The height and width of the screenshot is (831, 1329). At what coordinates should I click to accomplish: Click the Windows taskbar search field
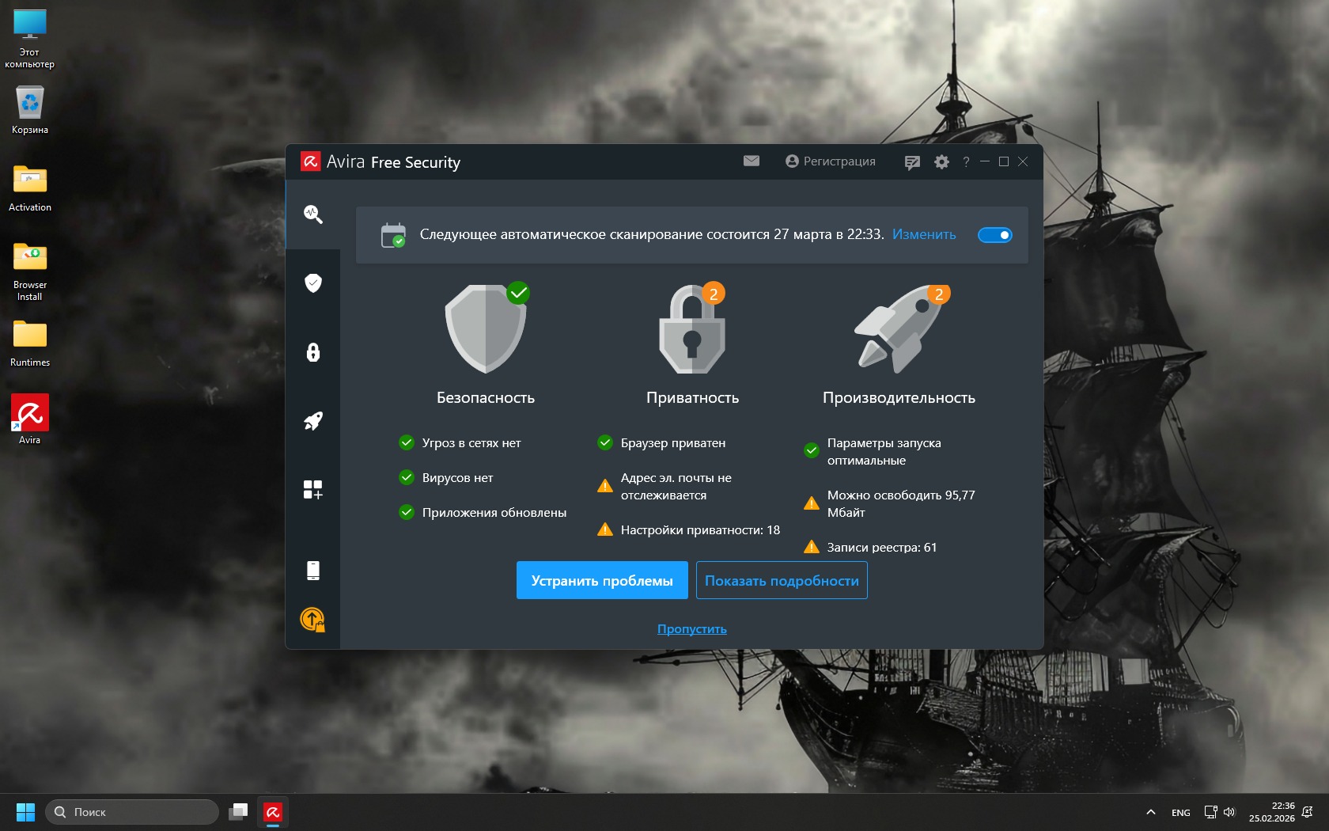point(132,812)
